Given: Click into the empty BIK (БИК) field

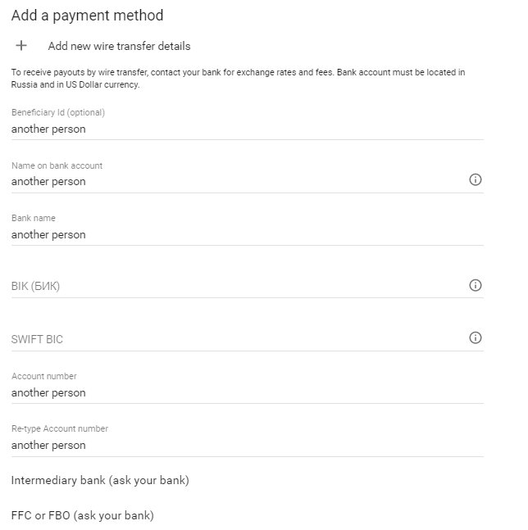Looking at the screenshot, I should 239,286.
